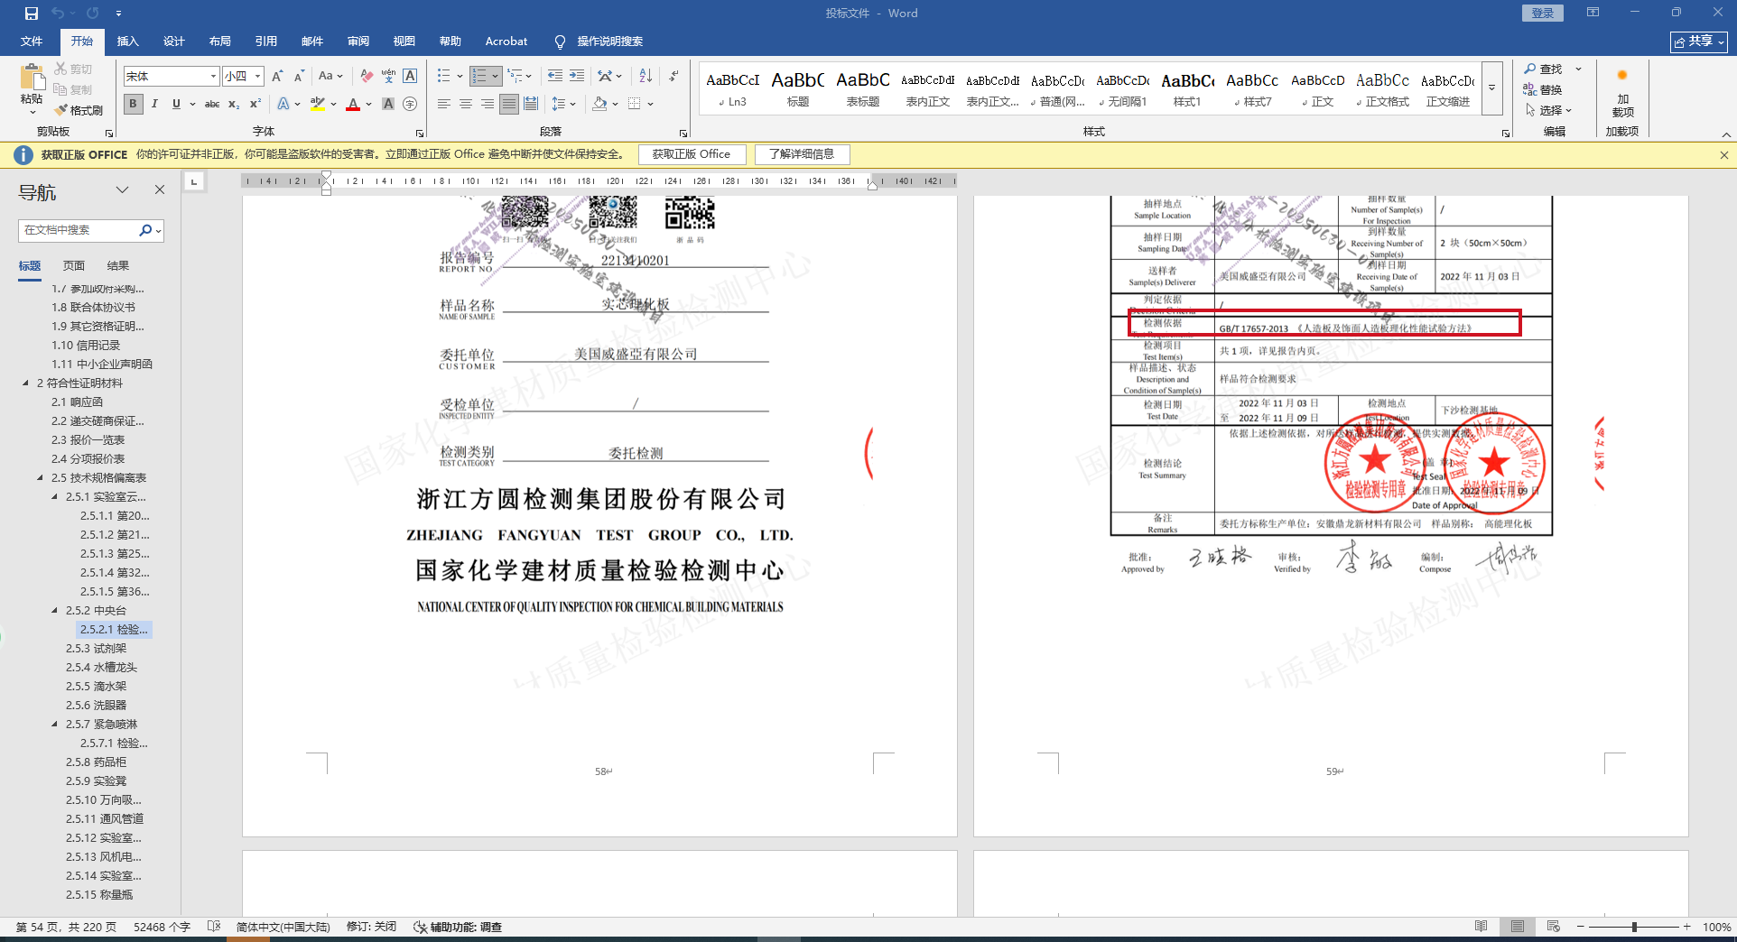Open the 插入 (Insert) ribbon tab
The image size is (1737, 942).
tap(128, 42)
